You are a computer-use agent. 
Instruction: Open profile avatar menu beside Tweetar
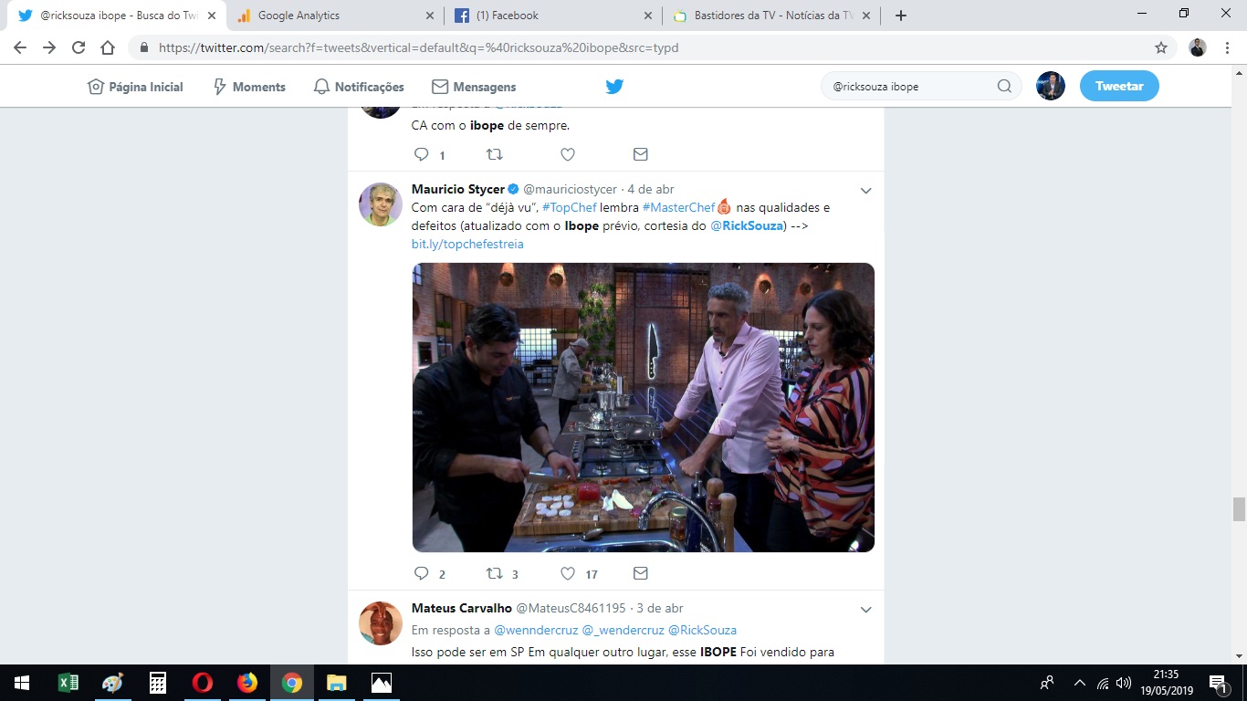[1051, 87]
